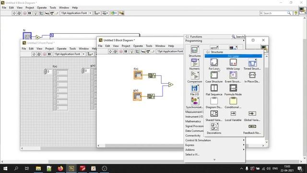307x173 pixels.
Task: Open Window menu in Untitled 5 Block Diagram
Action: coord(160,46)
